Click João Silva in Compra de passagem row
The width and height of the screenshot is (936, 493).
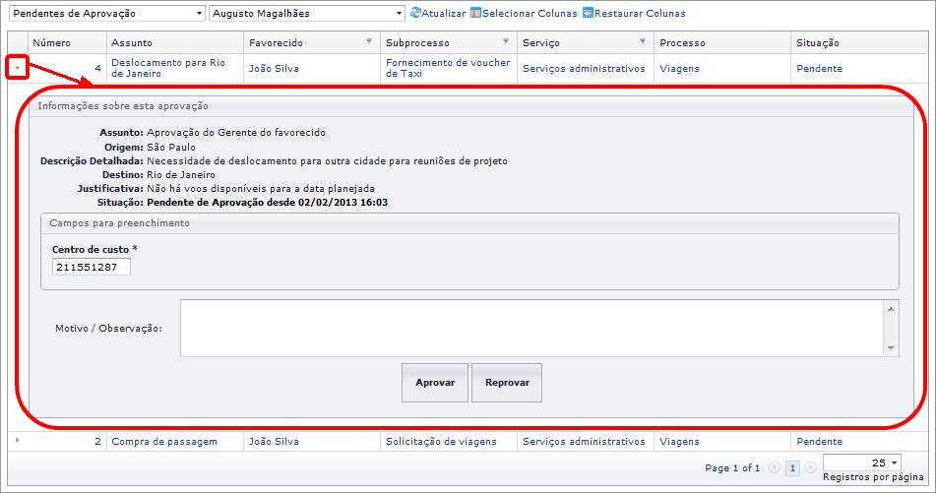point(274,442)
